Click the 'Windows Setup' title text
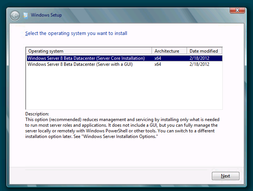 [46, 15]
